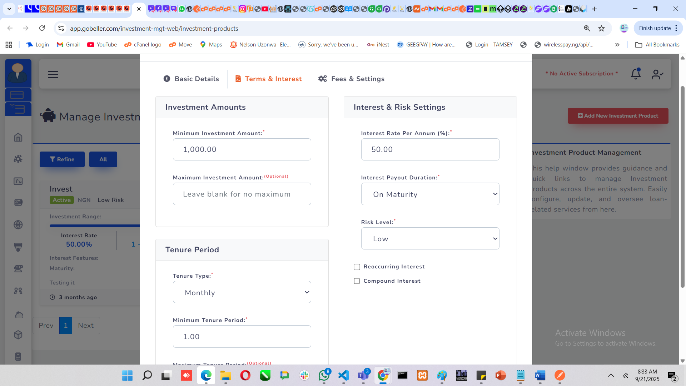Enable the Reoccurring Interest checkbox
This screenshot has height=386, width=686.
coord(357,267)
